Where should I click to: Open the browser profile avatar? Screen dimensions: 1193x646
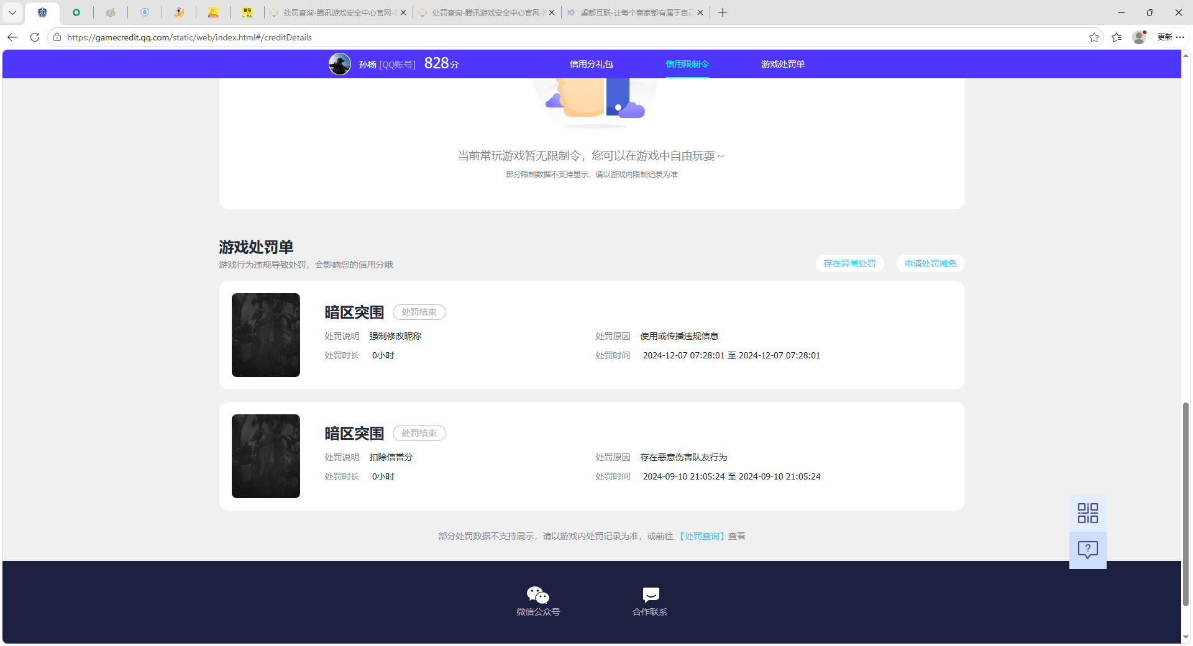pos(1139,37)
